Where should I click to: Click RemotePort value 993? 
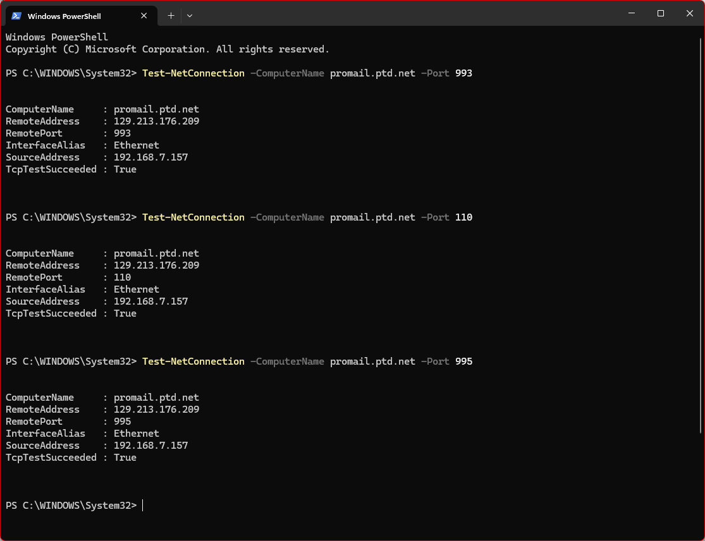tap(122, 133)
